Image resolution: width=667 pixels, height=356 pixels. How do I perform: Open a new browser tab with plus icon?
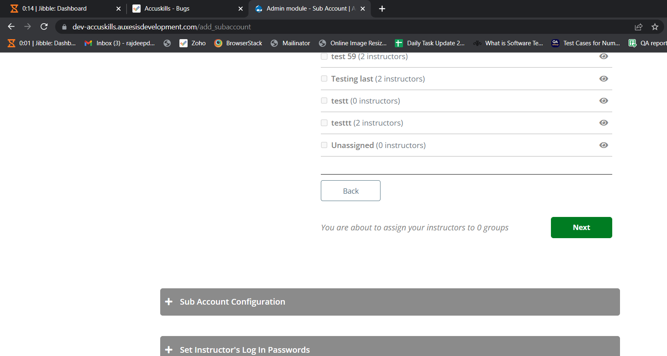[x=382, y=9]
